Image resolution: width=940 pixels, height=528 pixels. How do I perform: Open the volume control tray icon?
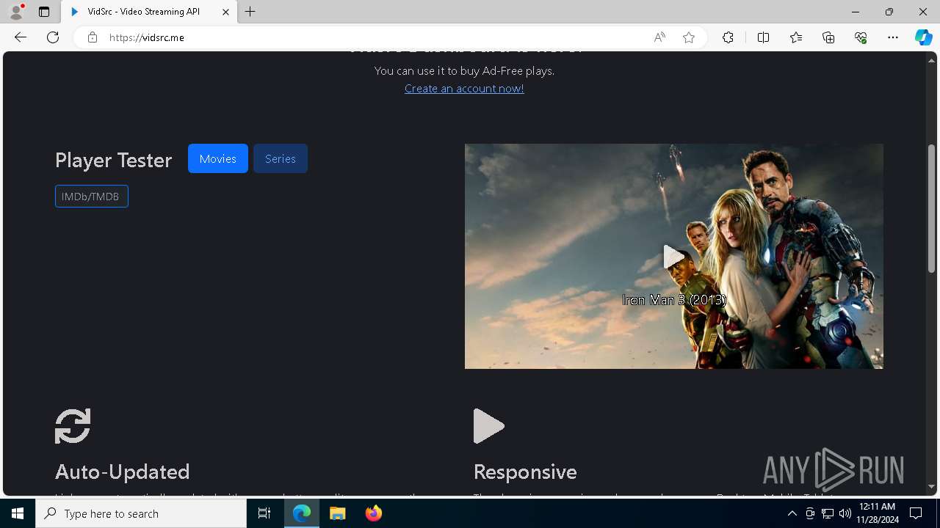(845, 513)
